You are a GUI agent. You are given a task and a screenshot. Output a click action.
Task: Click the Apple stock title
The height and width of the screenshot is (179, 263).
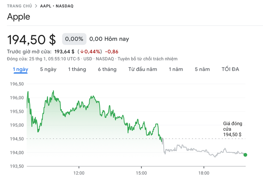click(x=19, y=17)
